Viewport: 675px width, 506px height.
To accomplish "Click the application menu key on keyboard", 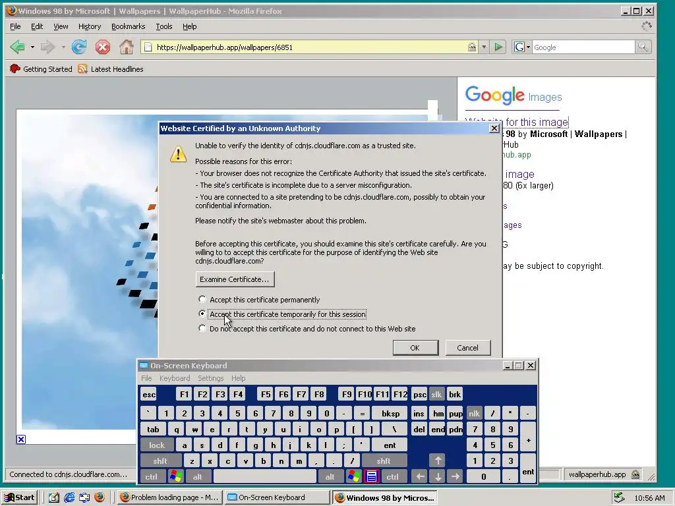I will 372,476.
